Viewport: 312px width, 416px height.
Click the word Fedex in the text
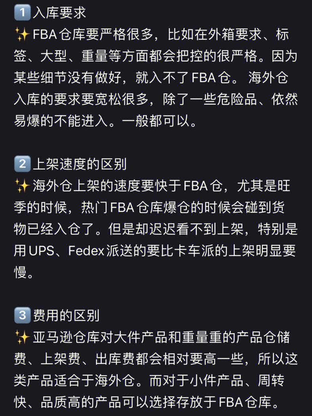click(86, 250)
